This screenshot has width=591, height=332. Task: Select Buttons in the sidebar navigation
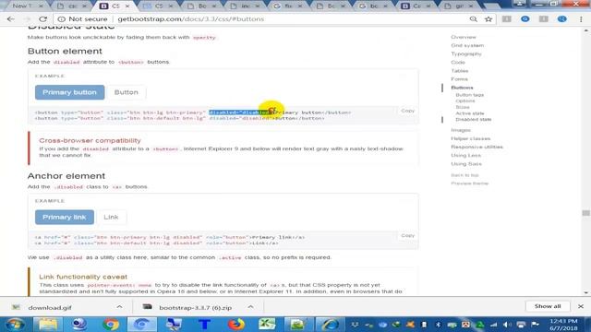pos(462,88)
